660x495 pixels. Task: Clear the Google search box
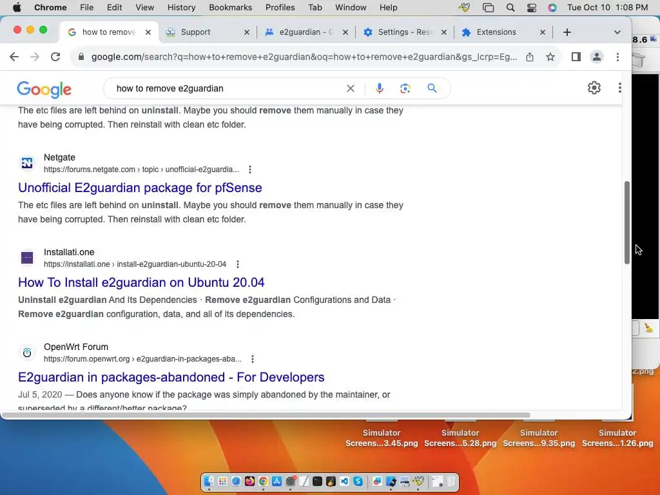(x=350, y=88)
